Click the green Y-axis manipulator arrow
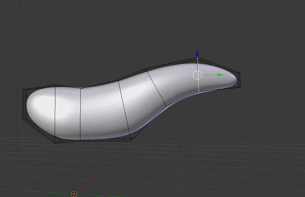305x197 pixels. pos(220,75)
